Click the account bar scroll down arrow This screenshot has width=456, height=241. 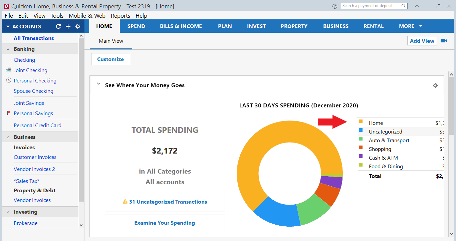[x=81, y=225]
